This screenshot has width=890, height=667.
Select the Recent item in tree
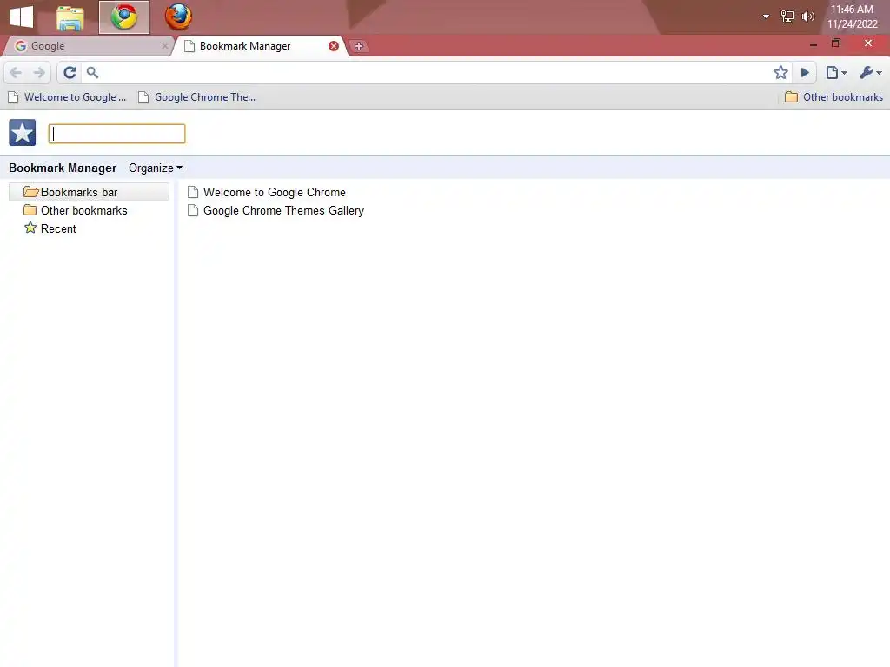click(50, 228)
